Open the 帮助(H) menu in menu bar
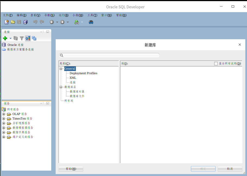 pos(121,15)
